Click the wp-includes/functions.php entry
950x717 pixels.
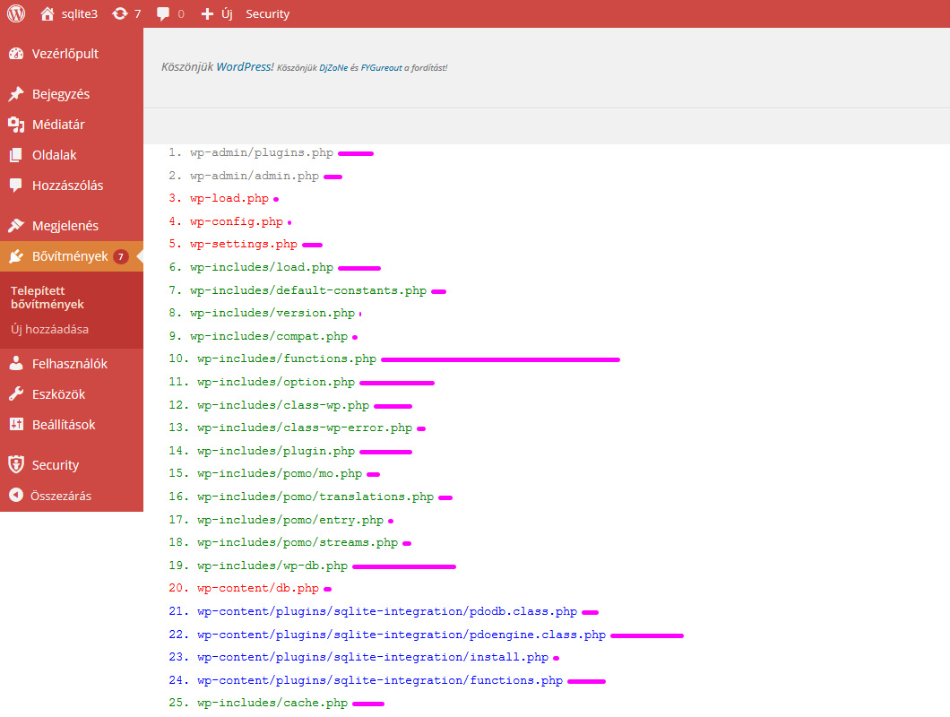[287, 358]
